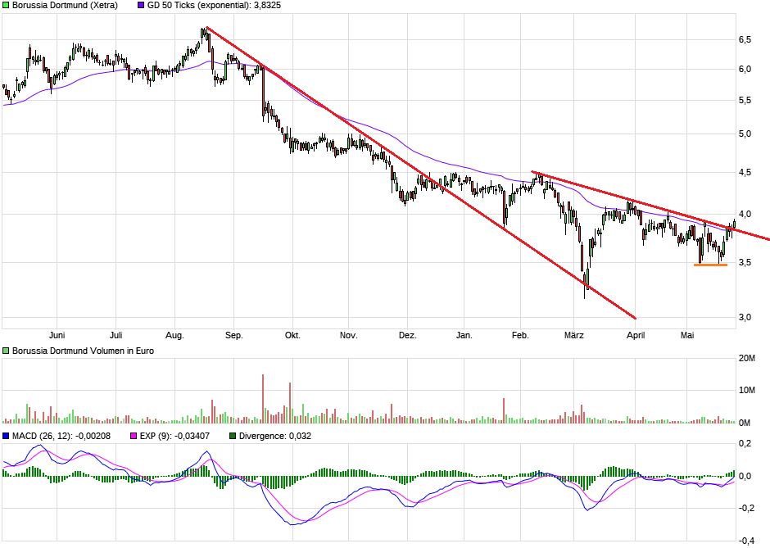
Task: Click the green Divergence legend square
Action: point(233,436)
